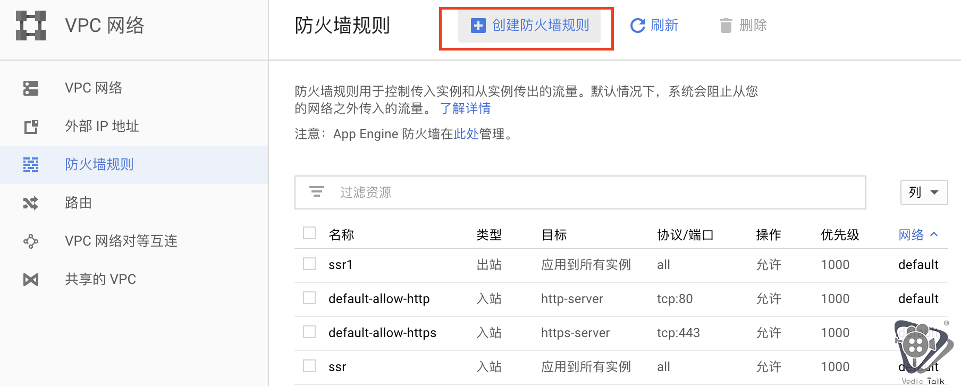Click the tcp:443 protocol cell

(x=678, y=332)
